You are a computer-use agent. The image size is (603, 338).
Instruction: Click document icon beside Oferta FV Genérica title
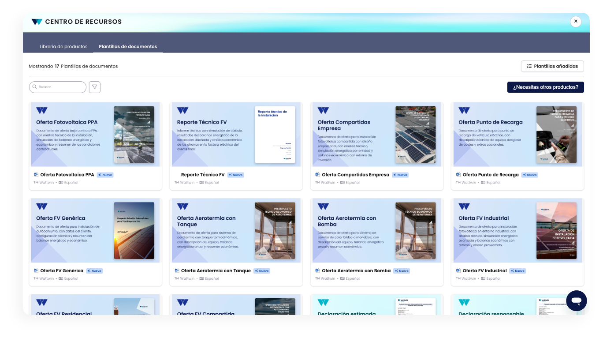[x=36, y=270]
